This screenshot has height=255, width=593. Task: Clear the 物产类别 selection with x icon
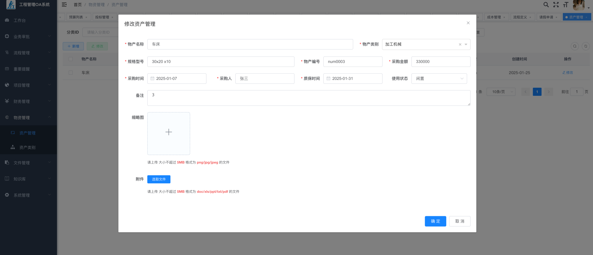tap(460, 44)
